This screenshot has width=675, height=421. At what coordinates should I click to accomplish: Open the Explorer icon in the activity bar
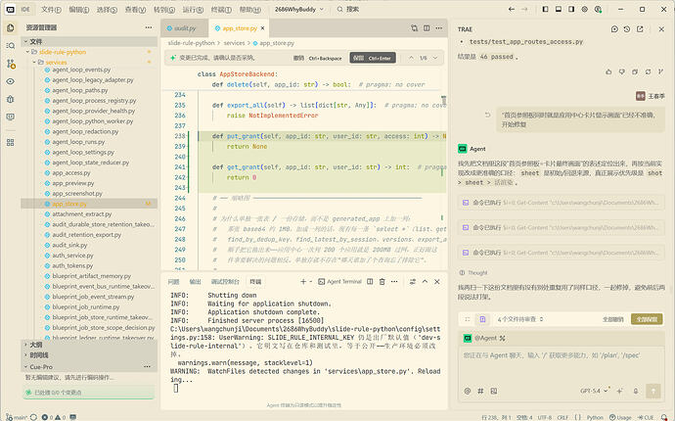[x=11, y=28]
